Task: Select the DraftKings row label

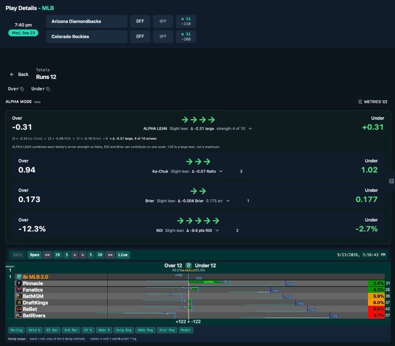Action: [x=35, y=303]
